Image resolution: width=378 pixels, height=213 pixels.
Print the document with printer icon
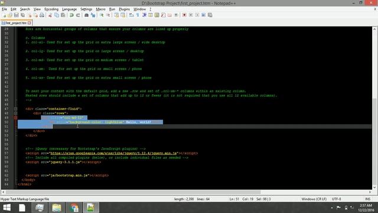tap(42, 15)
